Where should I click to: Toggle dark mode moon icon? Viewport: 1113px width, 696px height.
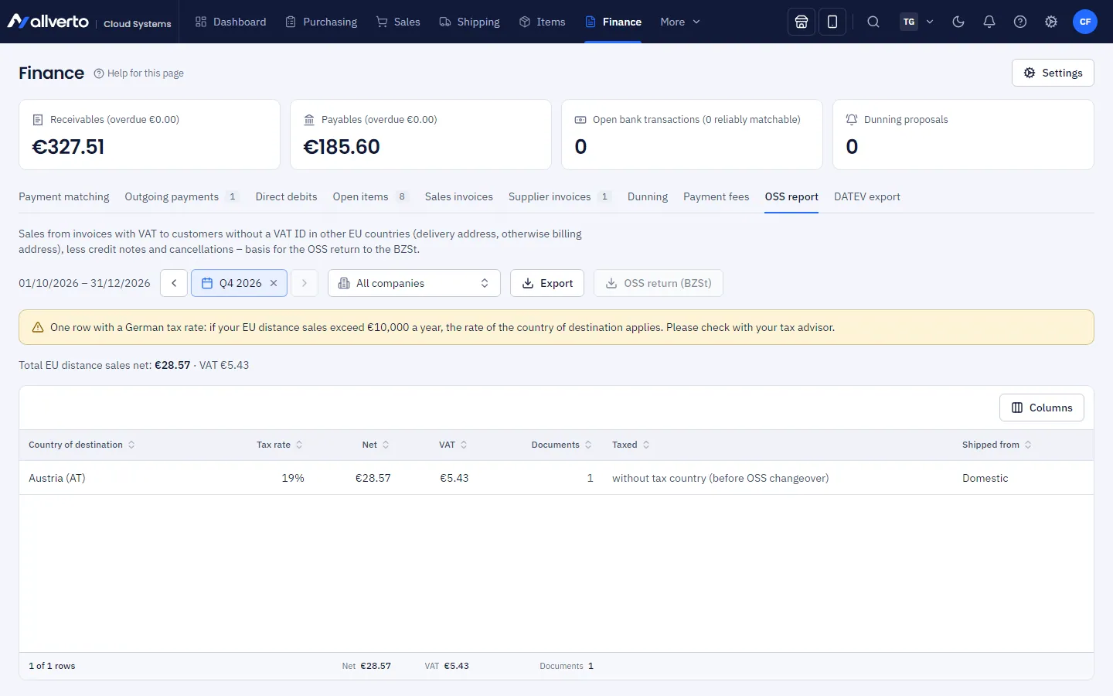click(x=958, y=22)
